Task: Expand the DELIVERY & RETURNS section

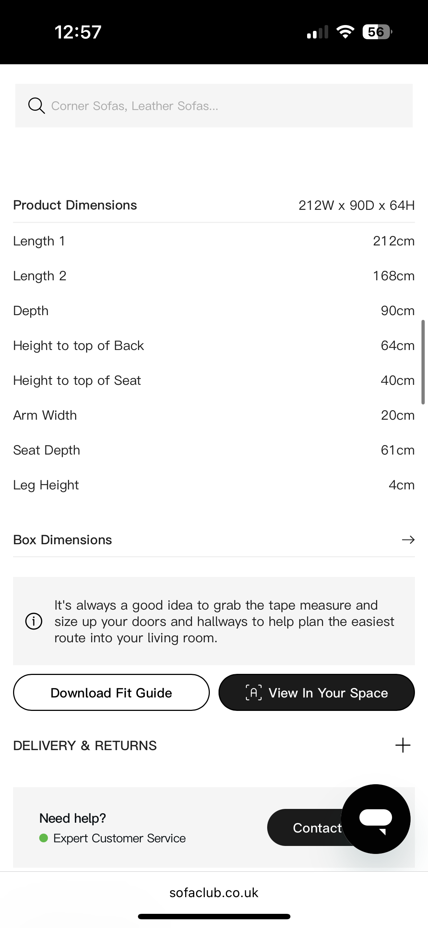Action: 85,745
